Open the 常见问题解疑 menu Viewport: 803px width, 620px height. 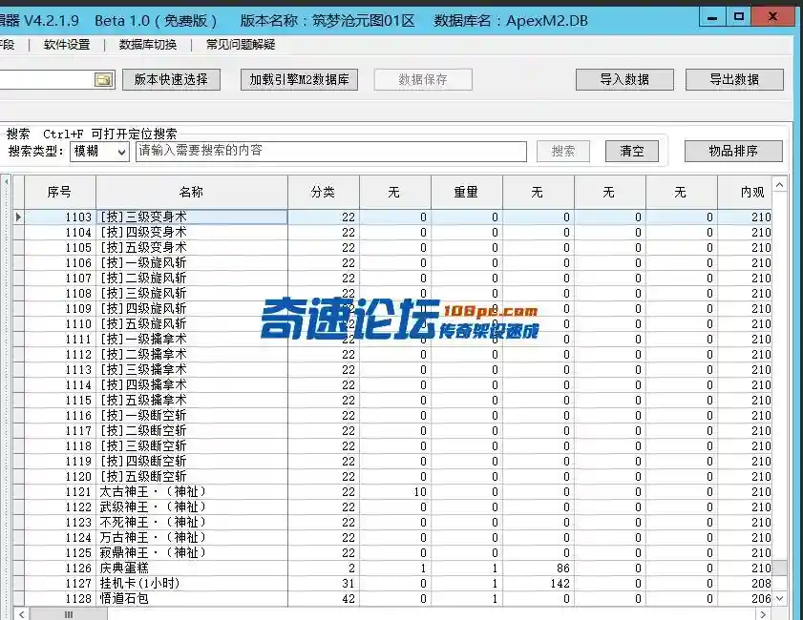(x=241, y=45)
